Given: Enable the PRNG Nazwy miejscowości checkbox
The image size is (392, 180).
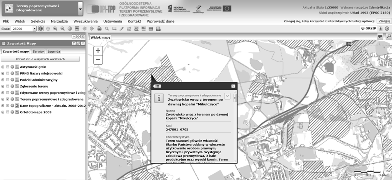Looking at the screenshot, I should pyautogui.click(x=8, y=73).
